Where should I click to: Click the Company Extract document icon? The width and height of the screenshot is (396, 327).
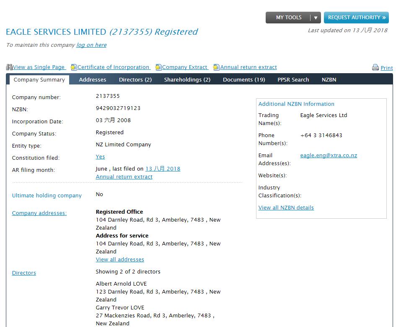click(x=158, y=67)
